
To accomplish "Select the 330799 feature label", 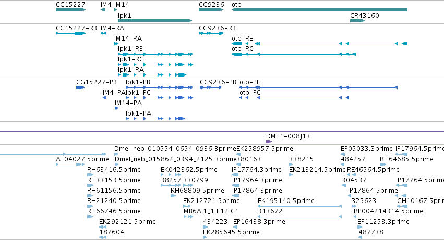I will 195,180.
